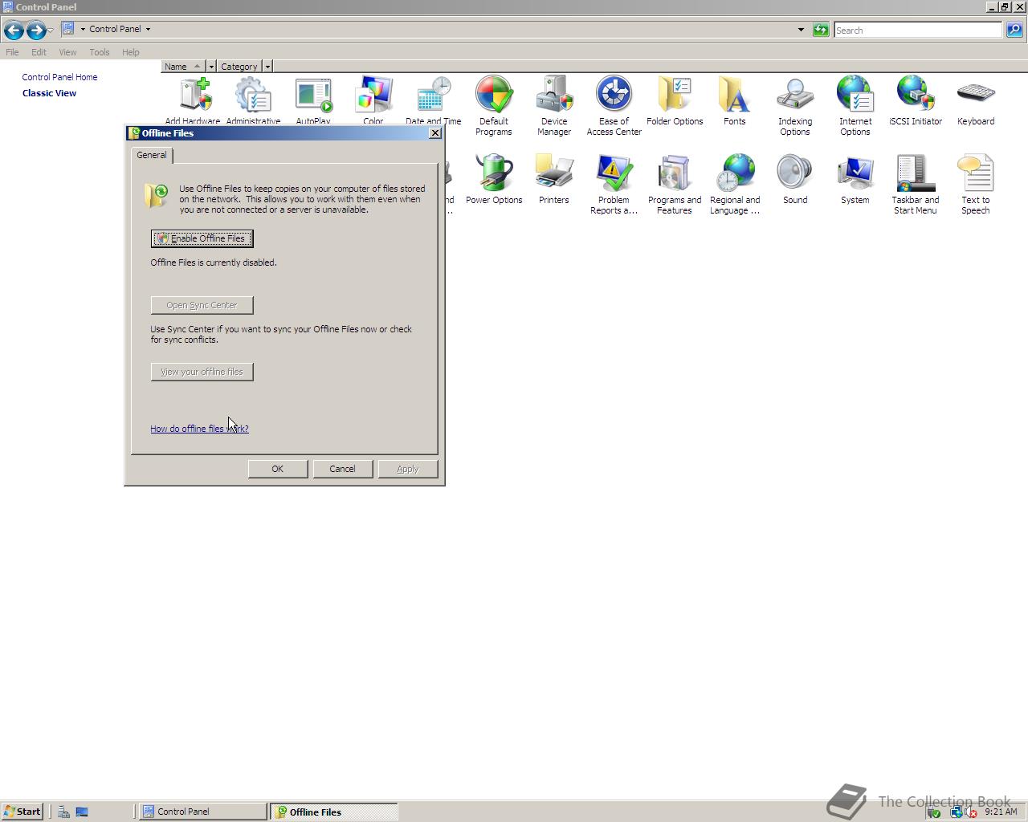Screen dimensions: 1028x822
Task: Sort by Category column header
Action: pos(239,67)
